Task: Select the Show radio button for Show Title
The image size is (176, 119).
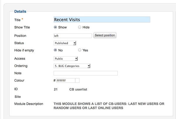Action: pos(55,27)
